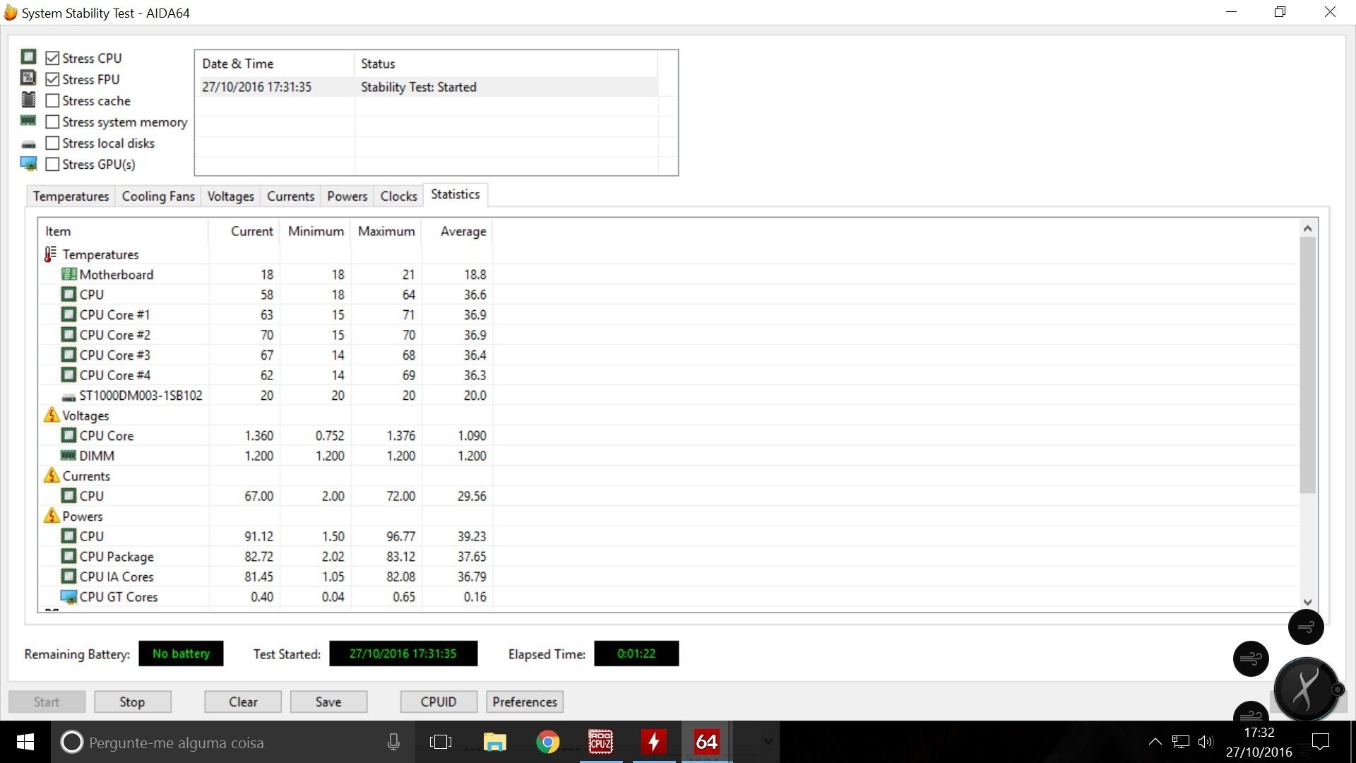Click the Motherboard sensor icon

coord(69,274)
